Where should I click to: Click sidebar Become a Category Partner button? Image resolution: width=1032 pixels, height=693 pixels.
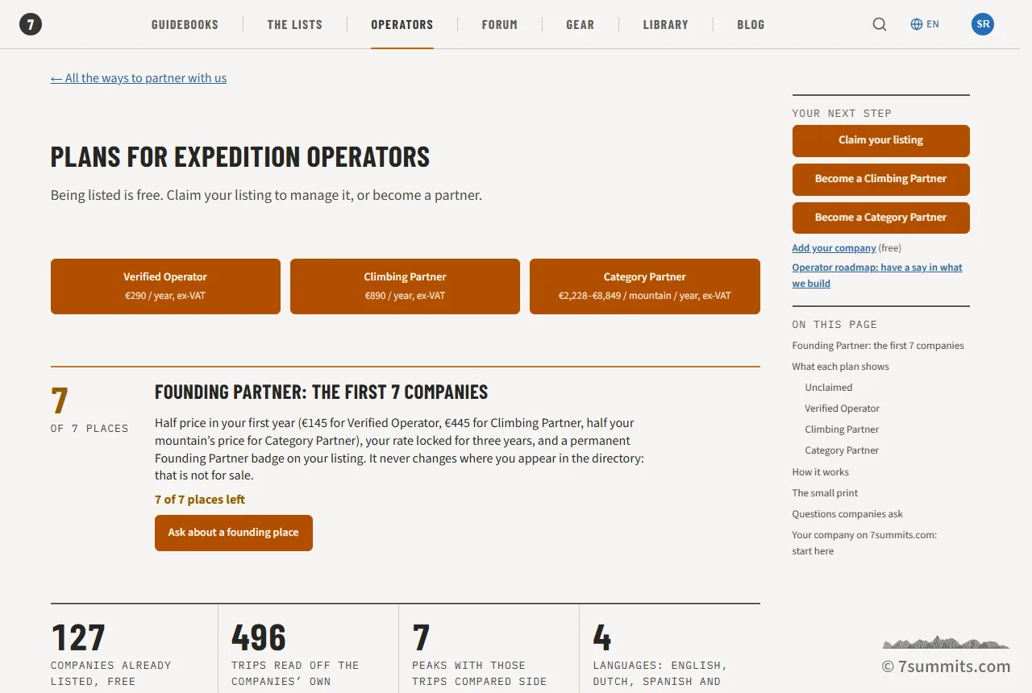coord(880,218)
